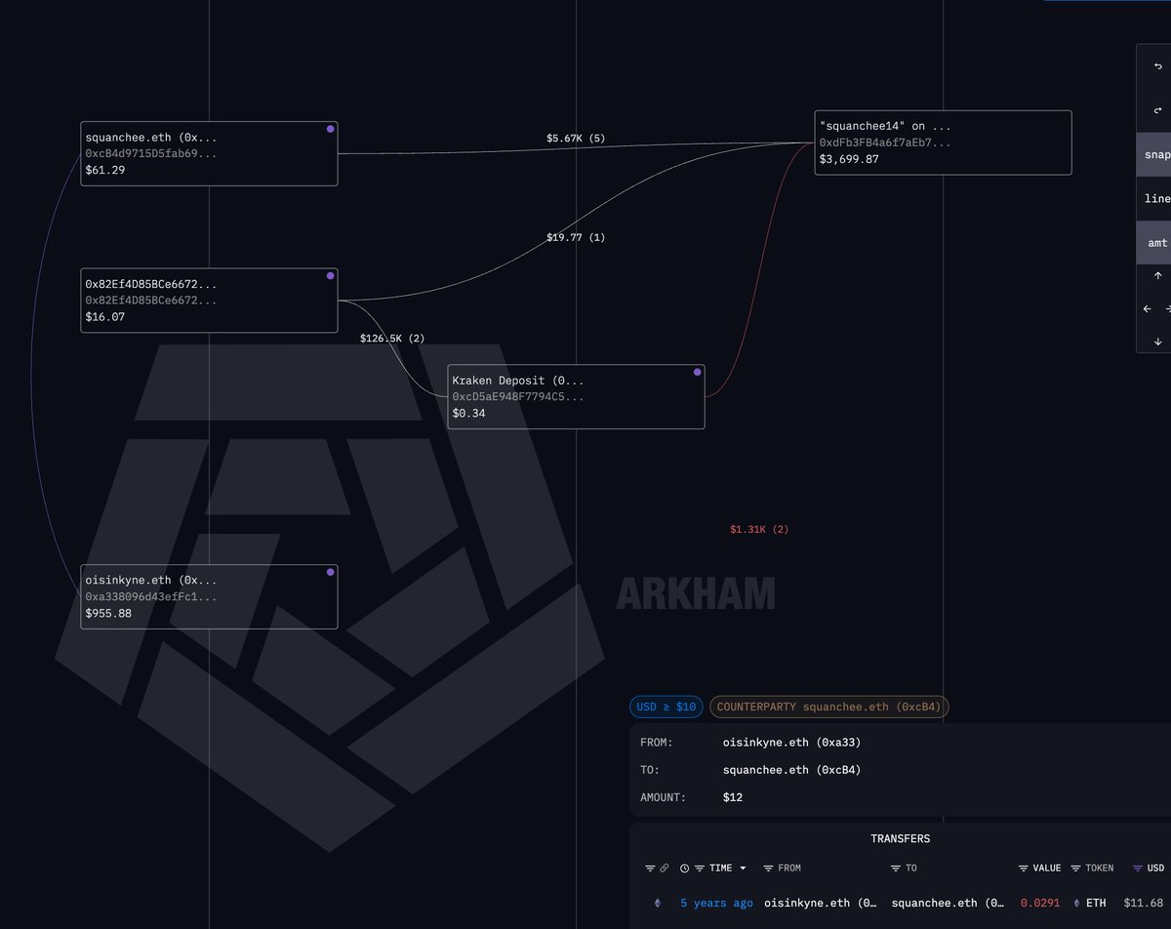Viewport: 1171px width, 929px height.
Task: Click the TRANSFERS heading
Action: [x=900, y=838]
